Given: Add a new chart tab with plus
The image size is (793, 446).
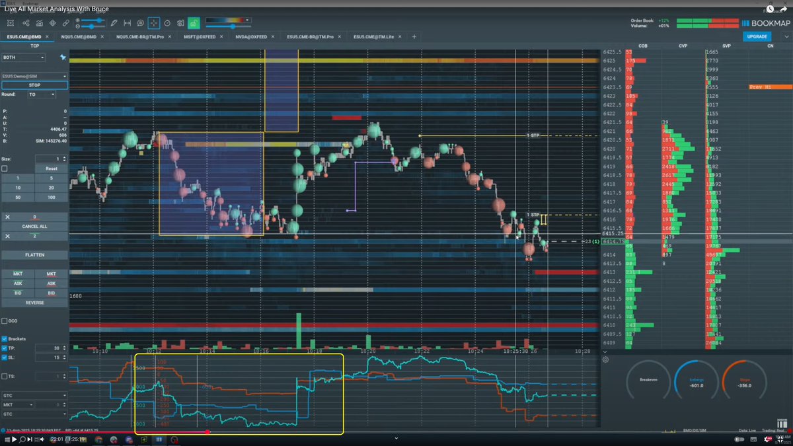Looking at the screenshot, I should point(414,36).
